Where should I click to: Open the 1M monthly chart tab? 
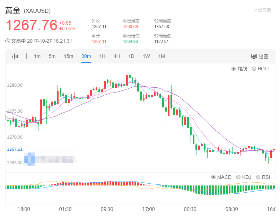pyautogui.click(x=161, y=56)
